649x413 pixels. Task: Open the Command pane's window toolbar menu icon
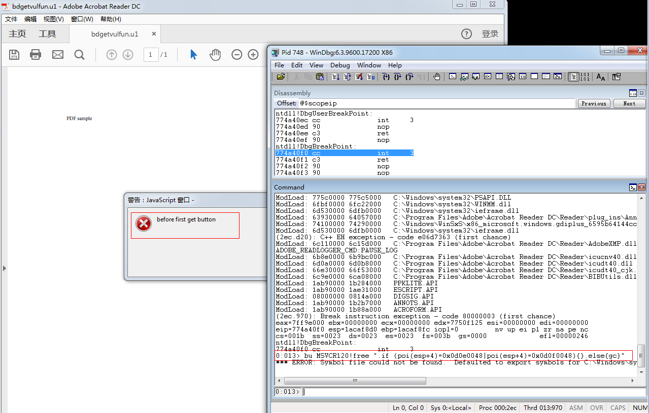tap(633, 187)
